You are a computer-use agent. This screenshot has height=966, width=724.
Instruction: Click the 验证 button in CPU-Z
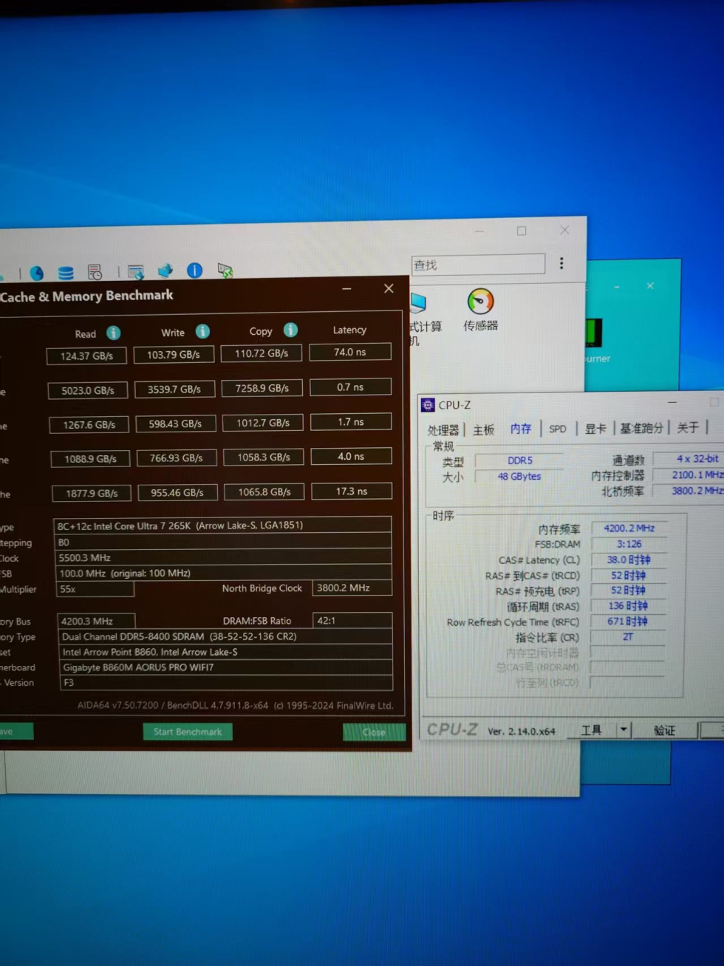tap(664, 730)
